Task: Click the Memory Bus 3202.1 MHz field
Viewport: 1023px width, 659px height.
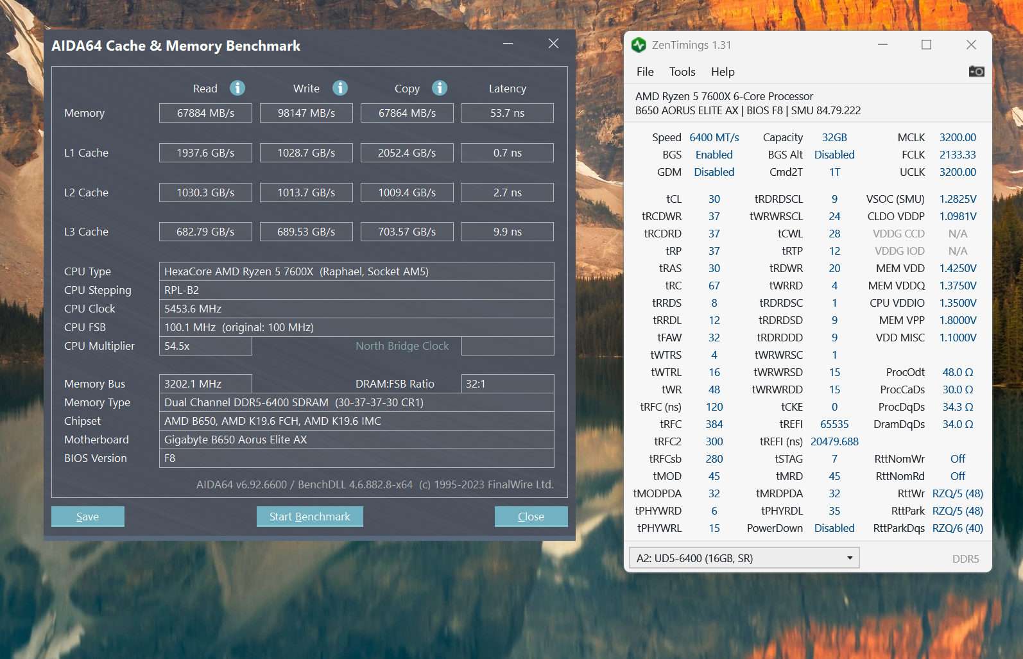Action: [205, 384]
